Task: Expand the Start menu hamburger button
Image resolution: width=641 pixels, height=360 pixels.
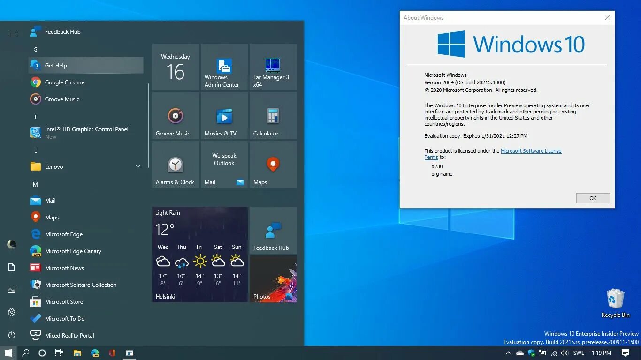Action: 12,34
